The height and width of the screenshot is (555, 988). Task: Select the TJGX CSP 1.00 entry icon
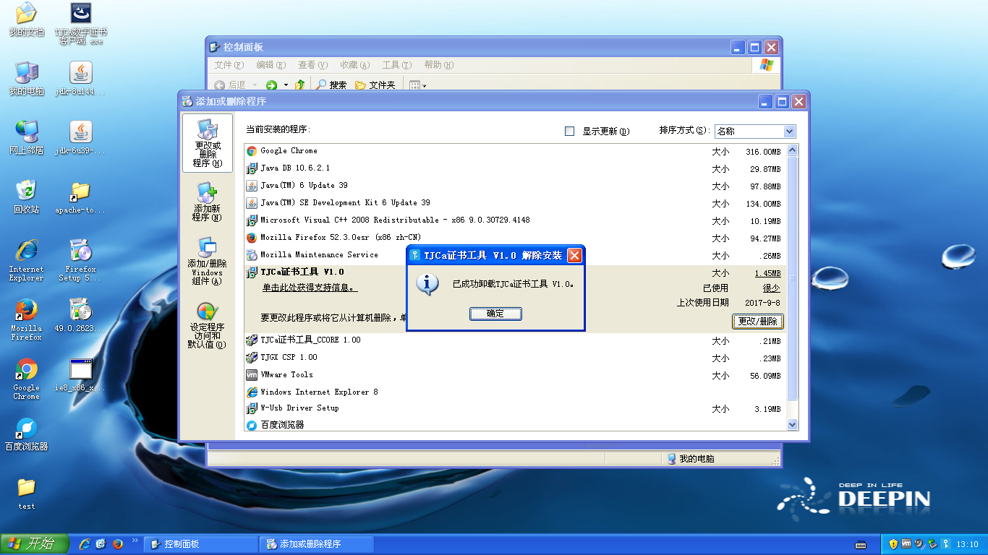[x=252, y=358]
